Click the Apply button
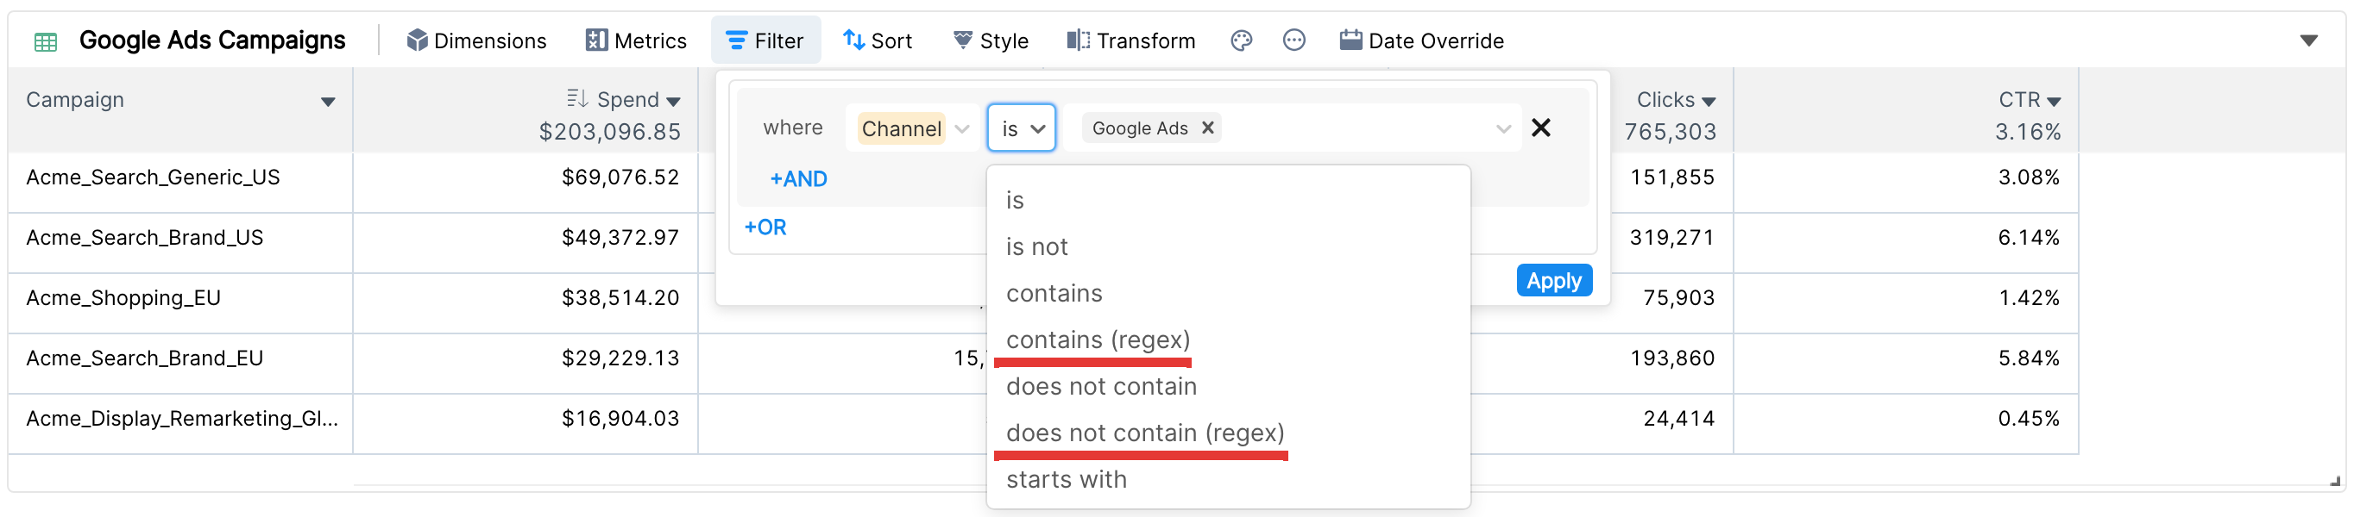 click(1553, 281)
